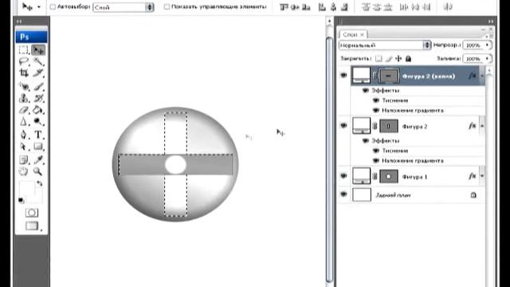Toggle Эффекты eye under Фигура 2 (копия)
This screenshot has width=510, height=287.
click(366, 90)
